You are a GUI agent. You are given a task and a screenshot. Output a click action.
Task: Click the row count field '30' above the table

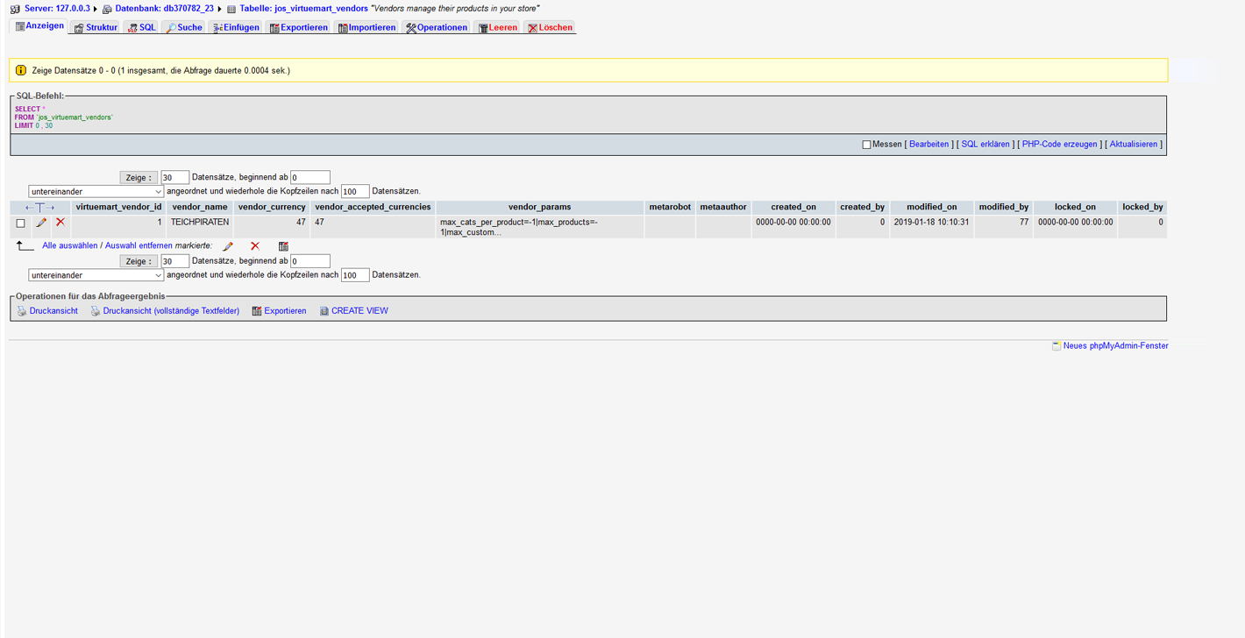coord(175,178)
